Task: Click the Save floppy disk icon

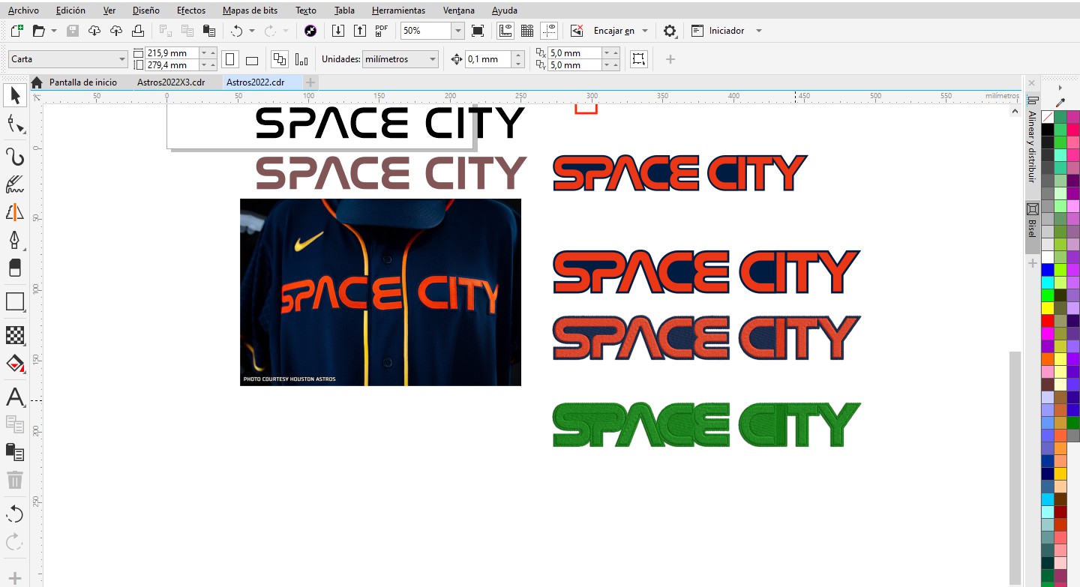Action: [x=73, y=31]
